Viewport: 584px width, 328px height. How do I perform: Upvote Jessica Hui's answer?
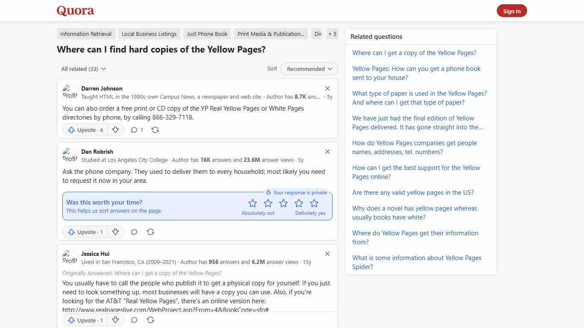point(85,320)
